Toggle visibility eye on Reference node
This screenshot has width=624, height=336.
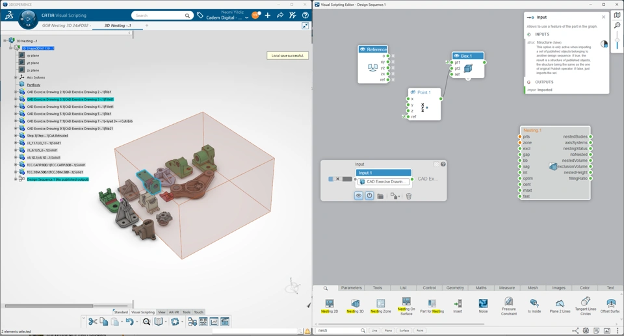(363, 49)
